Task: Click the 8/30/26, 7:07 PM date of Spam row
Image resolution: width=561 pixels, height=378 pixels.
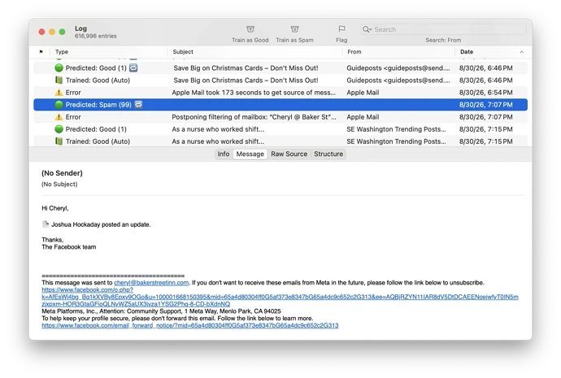Action: pos(485,105)
